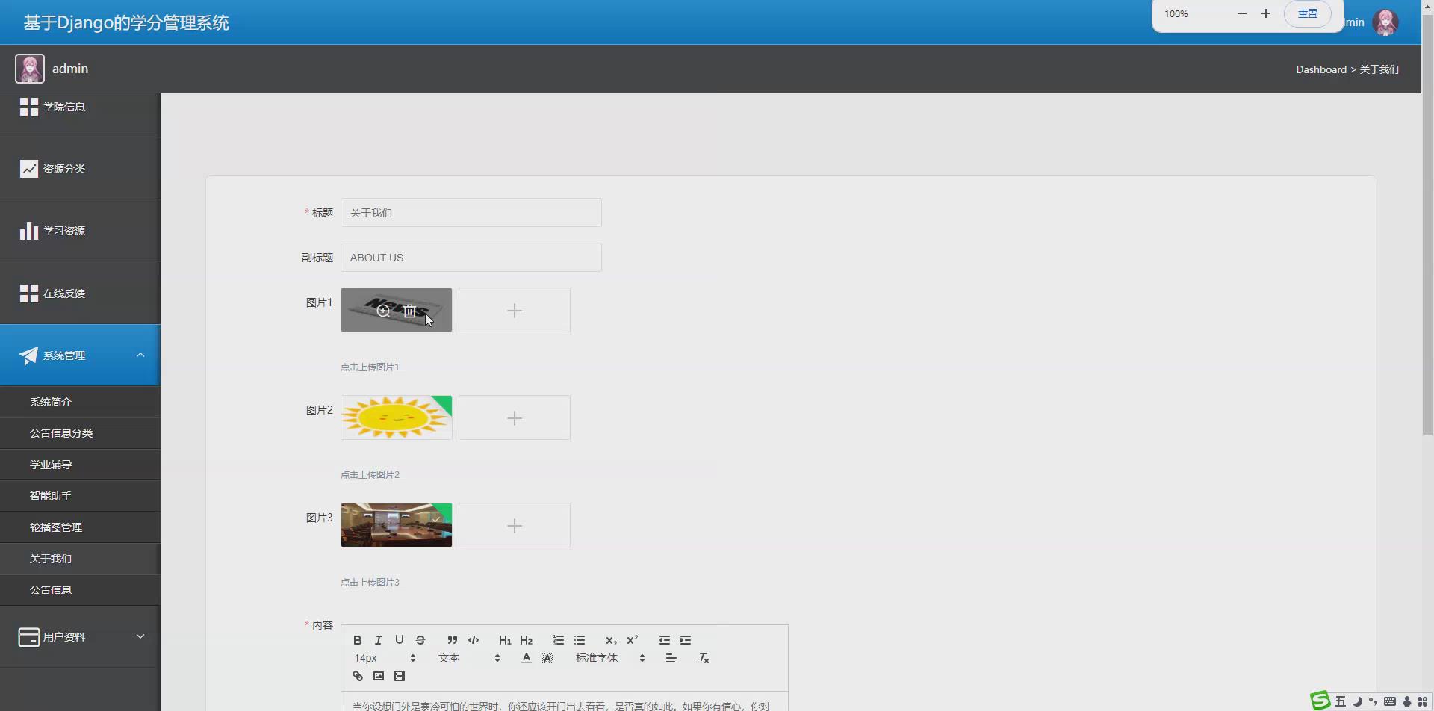Click the 副标题 input field with ABOUT US

tap(471, 258)
